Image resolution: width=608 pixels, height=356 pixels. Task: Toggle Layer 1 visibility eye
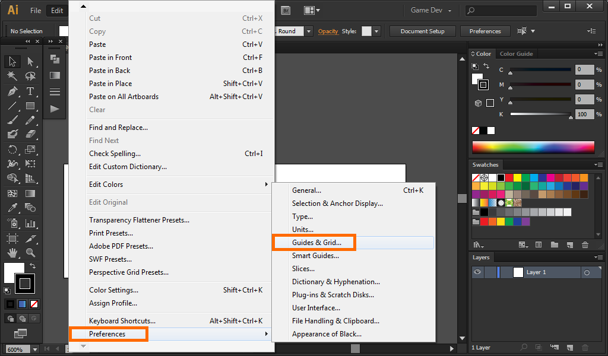click(x=477, y=272)
